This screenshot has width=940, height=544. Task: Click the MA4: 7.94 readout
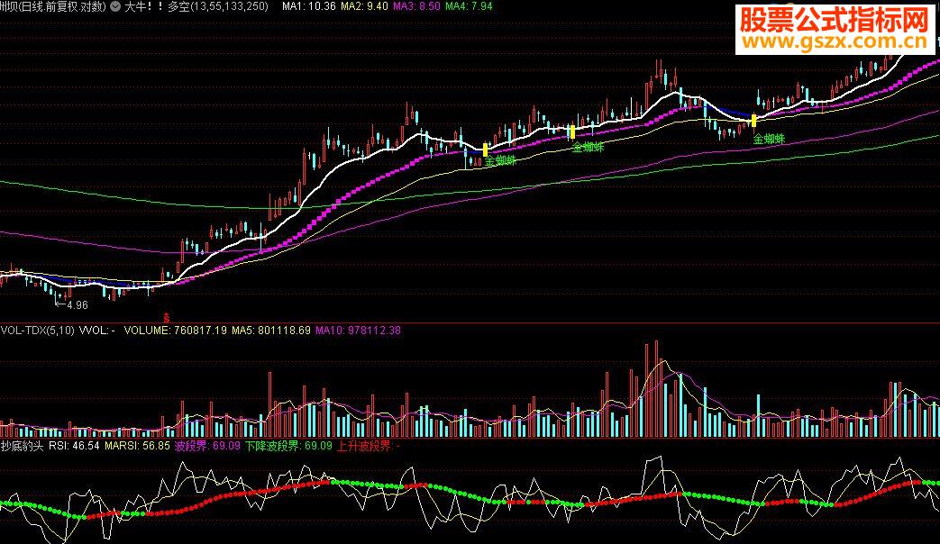point(469,6)
